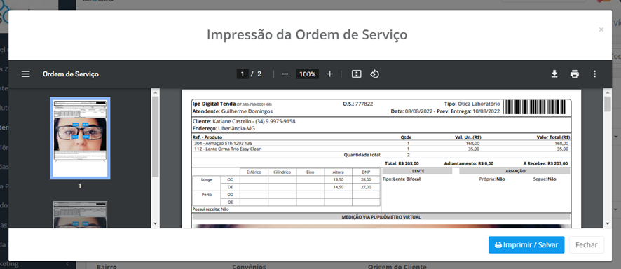This screenshot has width=621, height=269.
Task: Open the PDF viewer more actions menu
Action: (x=594, y=74)
